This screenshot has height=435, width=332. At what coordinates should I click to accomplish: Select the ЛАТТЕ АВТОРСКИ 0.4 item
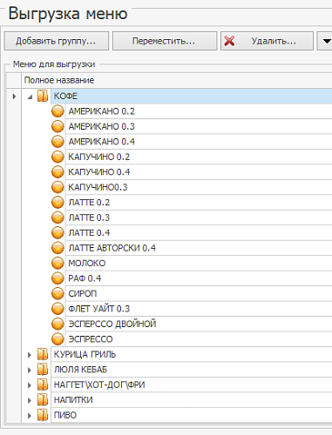(x=199, y=248)
